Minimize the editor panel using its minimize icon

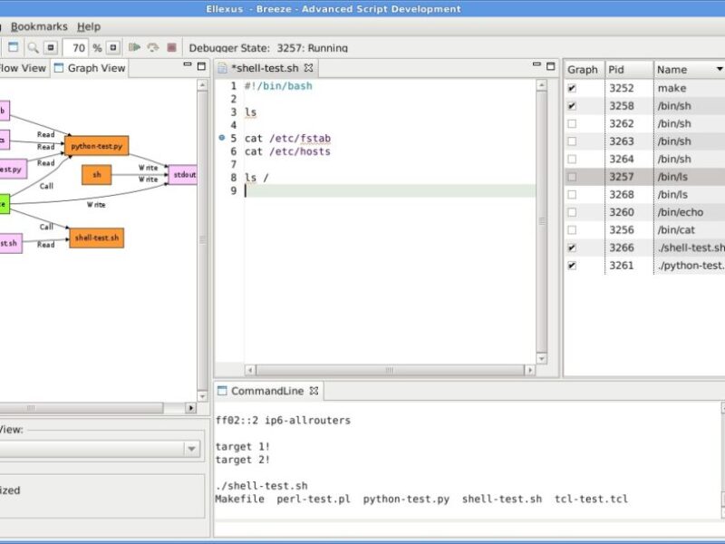click(x=536, y=64)
